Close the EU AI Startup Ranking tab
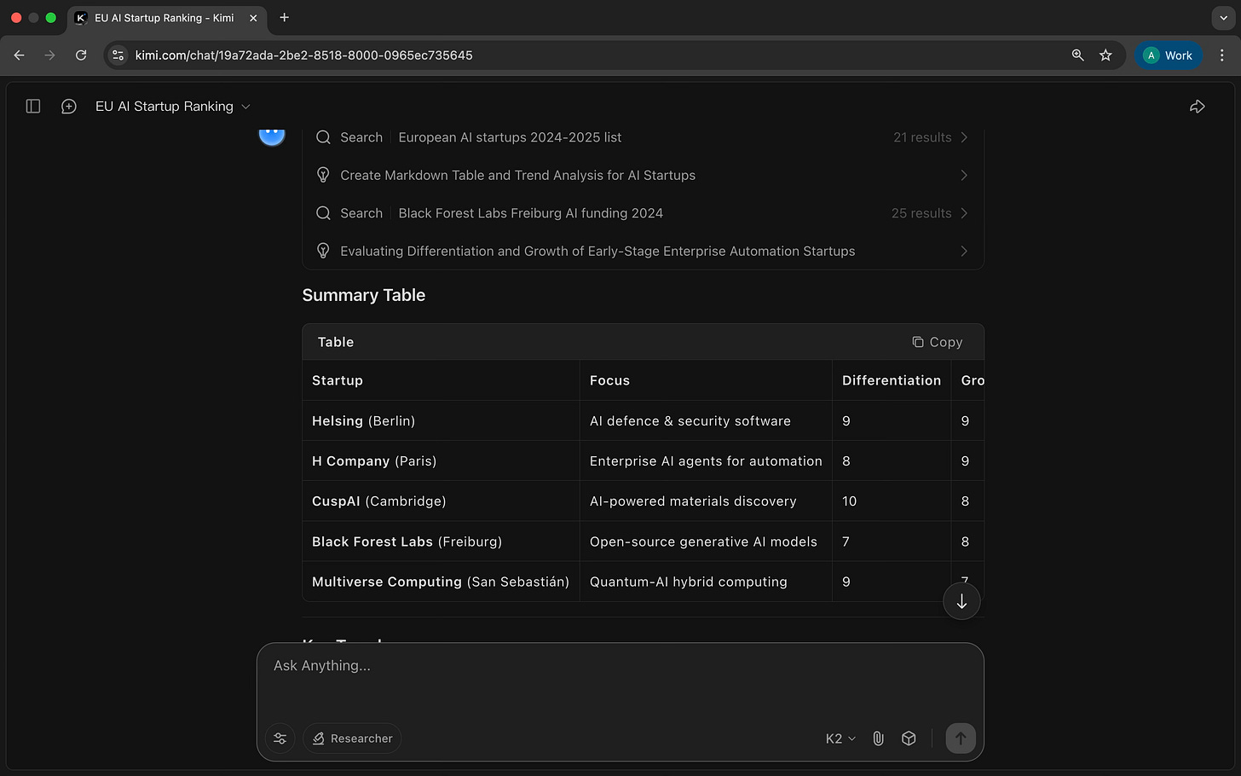The height and width of the screenshot is (776, 1241). pos(253,18)
